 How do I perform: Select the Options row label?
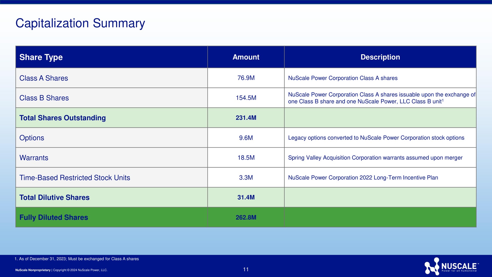pyautogui.click(x=32, y=138)
